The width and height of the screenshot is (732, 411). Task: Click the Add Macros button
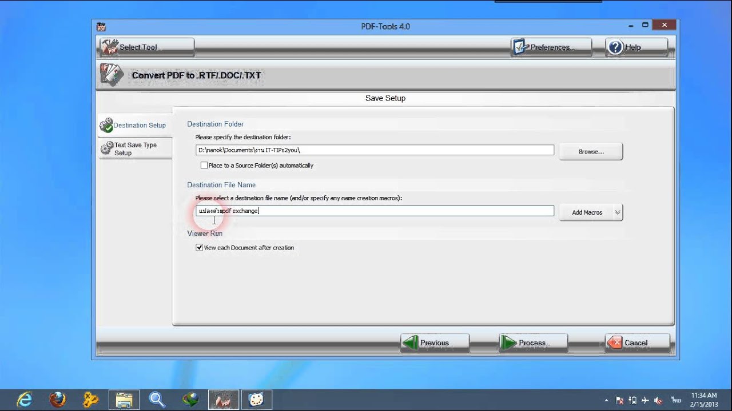[x=587, y=212]
